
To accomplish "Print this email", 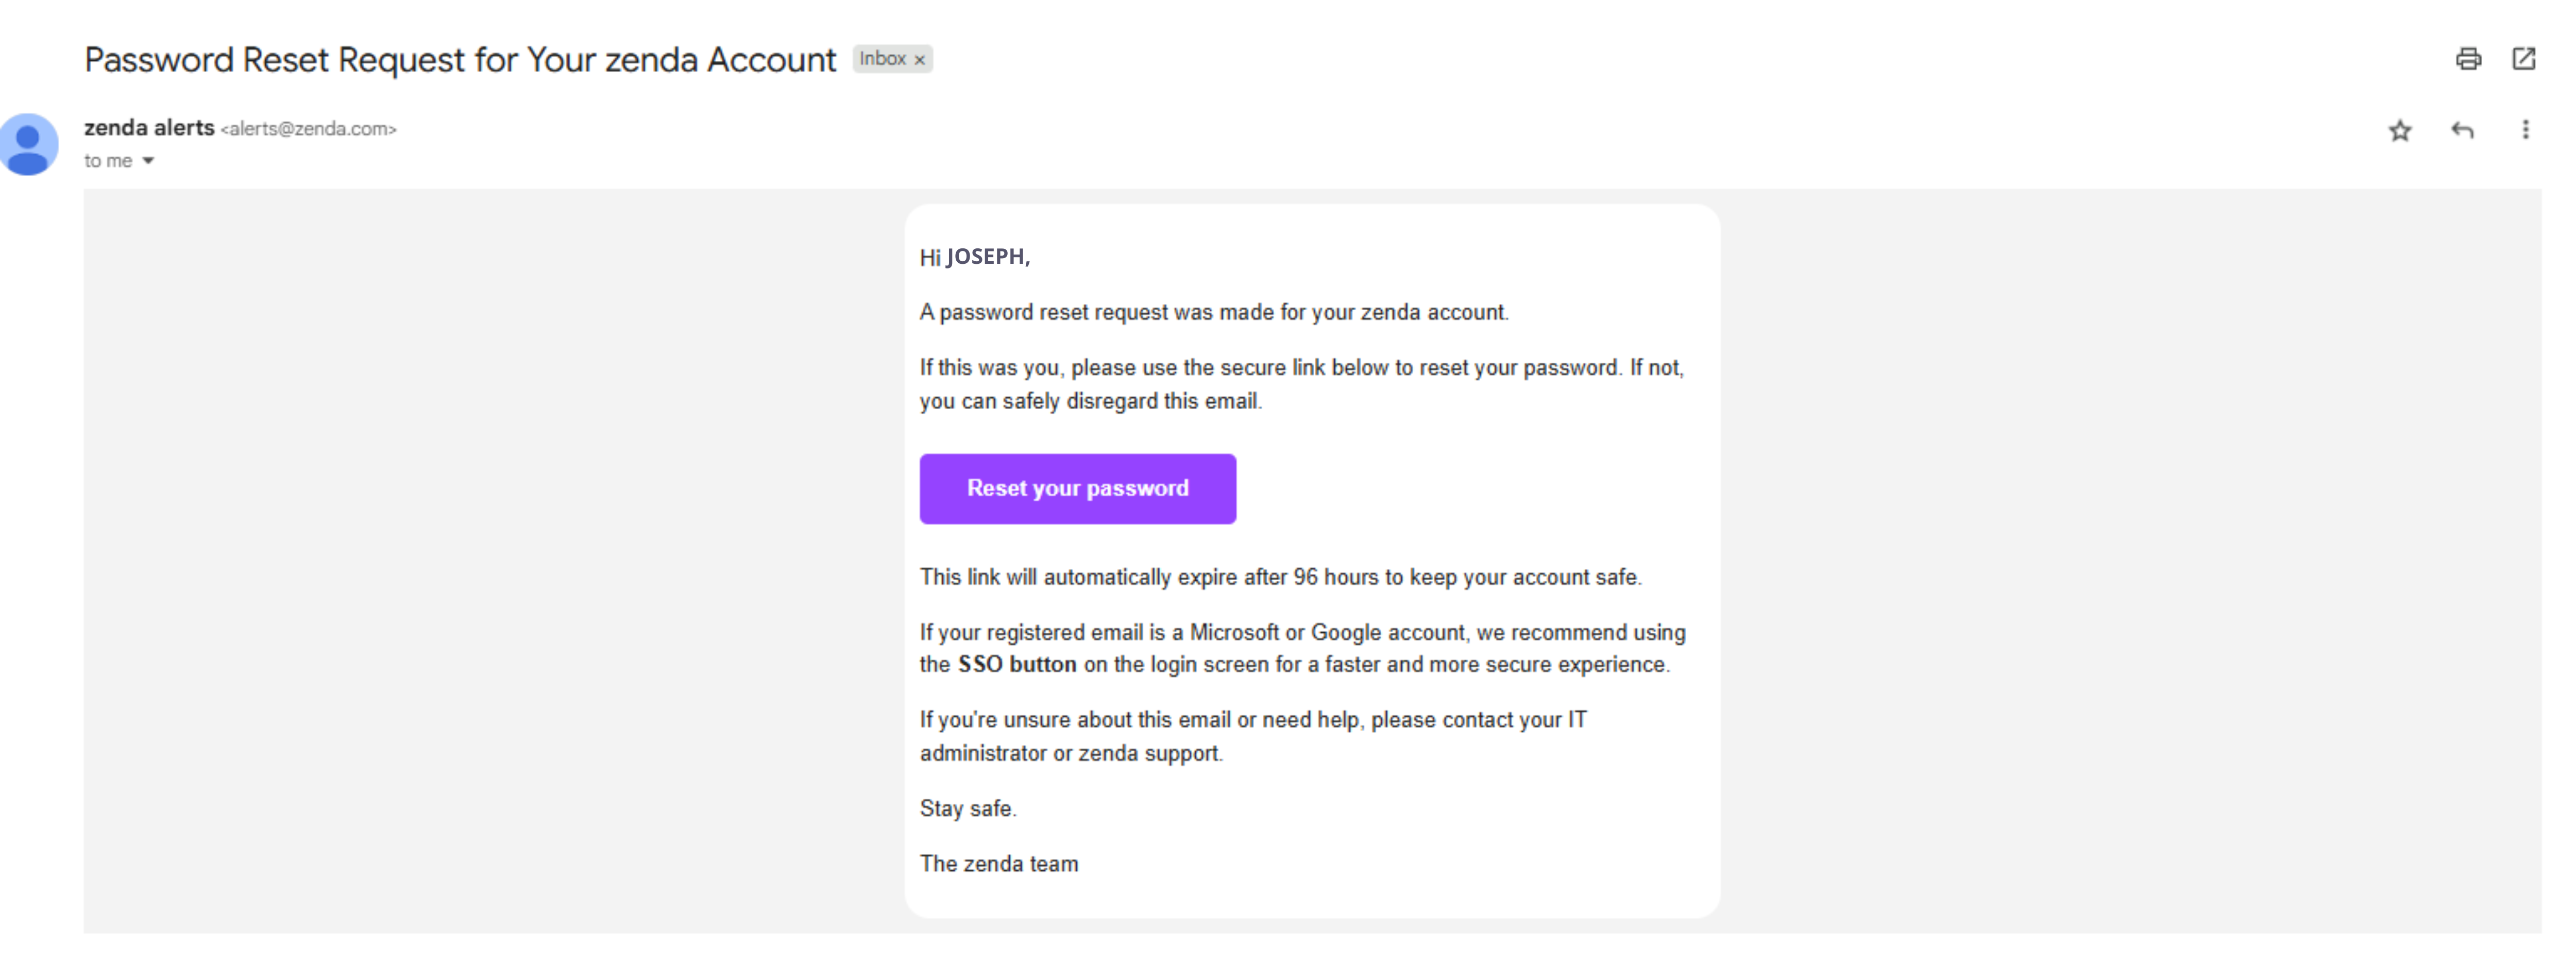I will coord(2468,59).
